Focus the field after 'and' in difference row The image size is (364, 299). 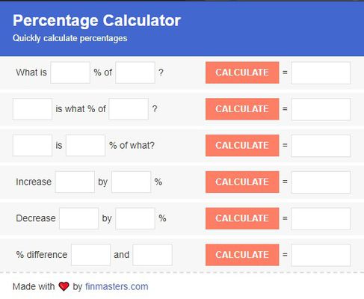tap(152, 255)
